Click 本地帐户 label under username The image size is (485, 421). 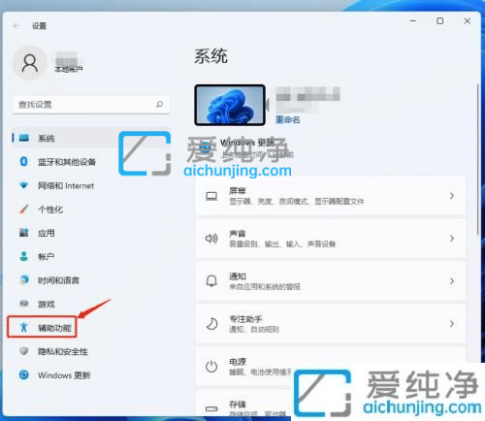tap(69, 69)
